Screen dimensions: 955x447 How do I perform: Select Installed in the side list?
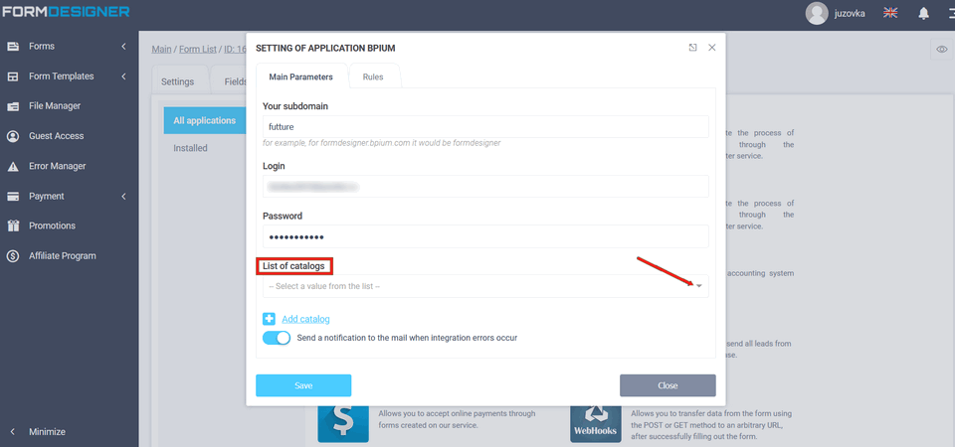click(191, 148)
